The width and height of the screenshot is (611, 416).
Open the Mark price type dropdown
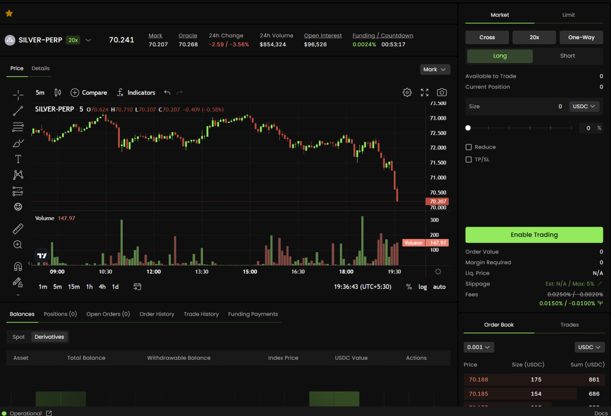pyautogui.click(x=435, y=70)
